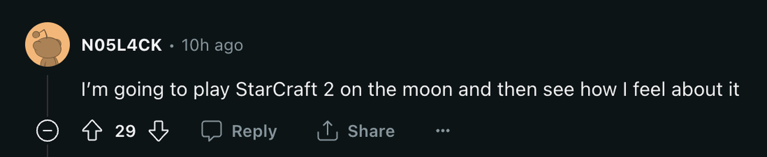Click the thread line below the collapse button
This screenshot has width=767, height=157.
pyautogui.click(x=48, y=151)
